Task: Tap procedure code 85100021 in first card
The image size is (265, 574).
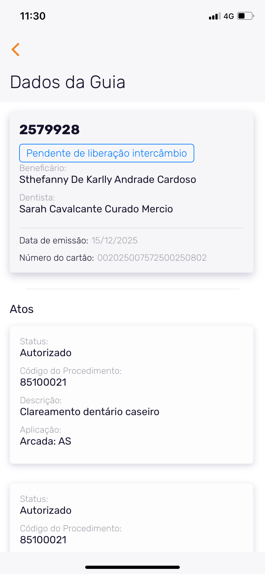Action: 43,382
